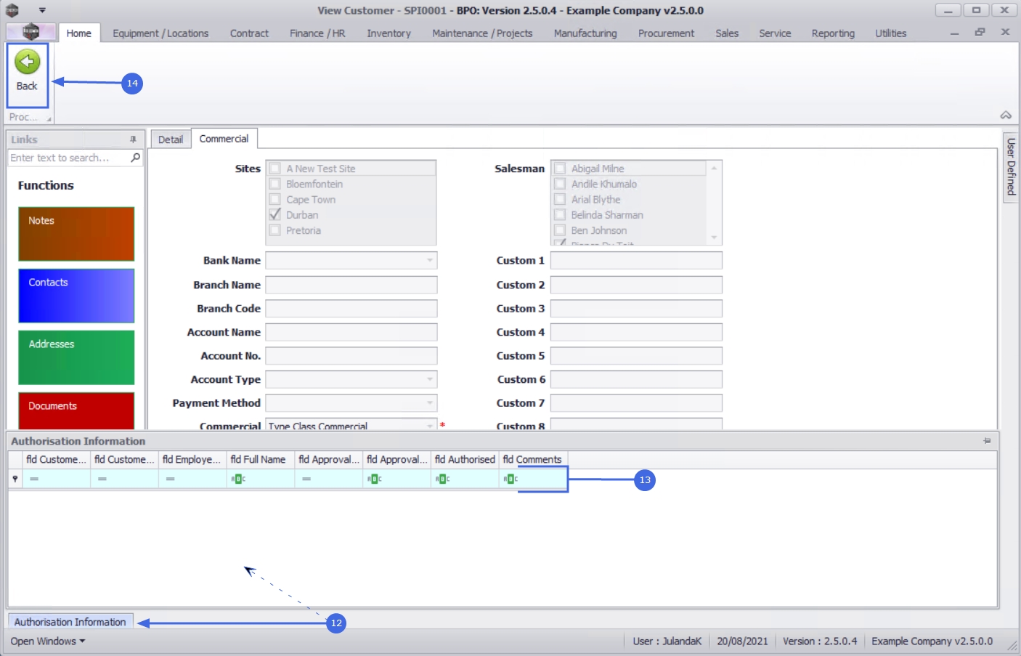Toggle the Bloemfontein site checkbox
Screen dimensions: 1021x656
tap(275, 184)
